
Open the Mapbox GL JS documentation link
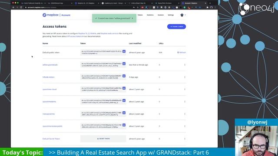click(x=84, y=33)
